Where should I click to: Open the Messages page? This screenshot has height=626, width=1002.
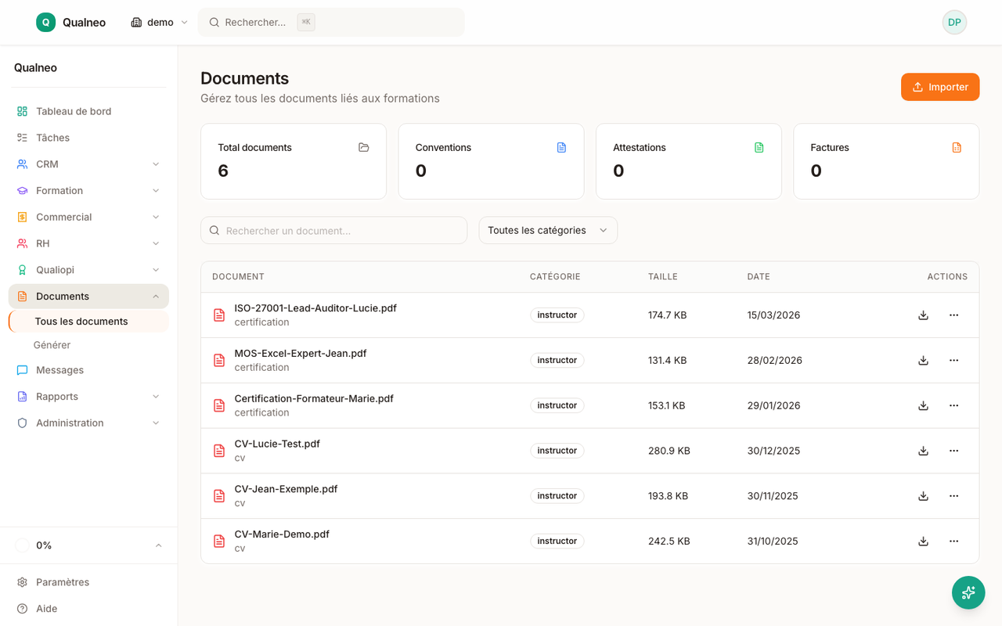(88, 370)
